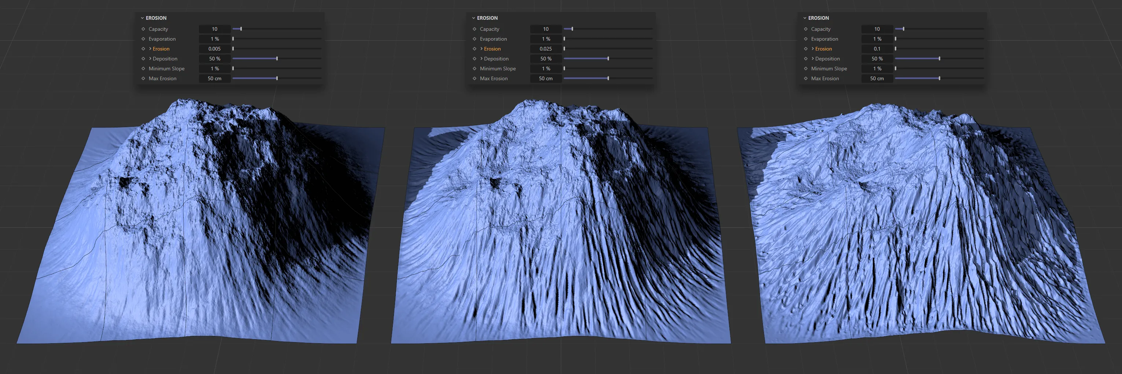Click the keyframe diamond beside Deposition in right panel

click(806, 58)
